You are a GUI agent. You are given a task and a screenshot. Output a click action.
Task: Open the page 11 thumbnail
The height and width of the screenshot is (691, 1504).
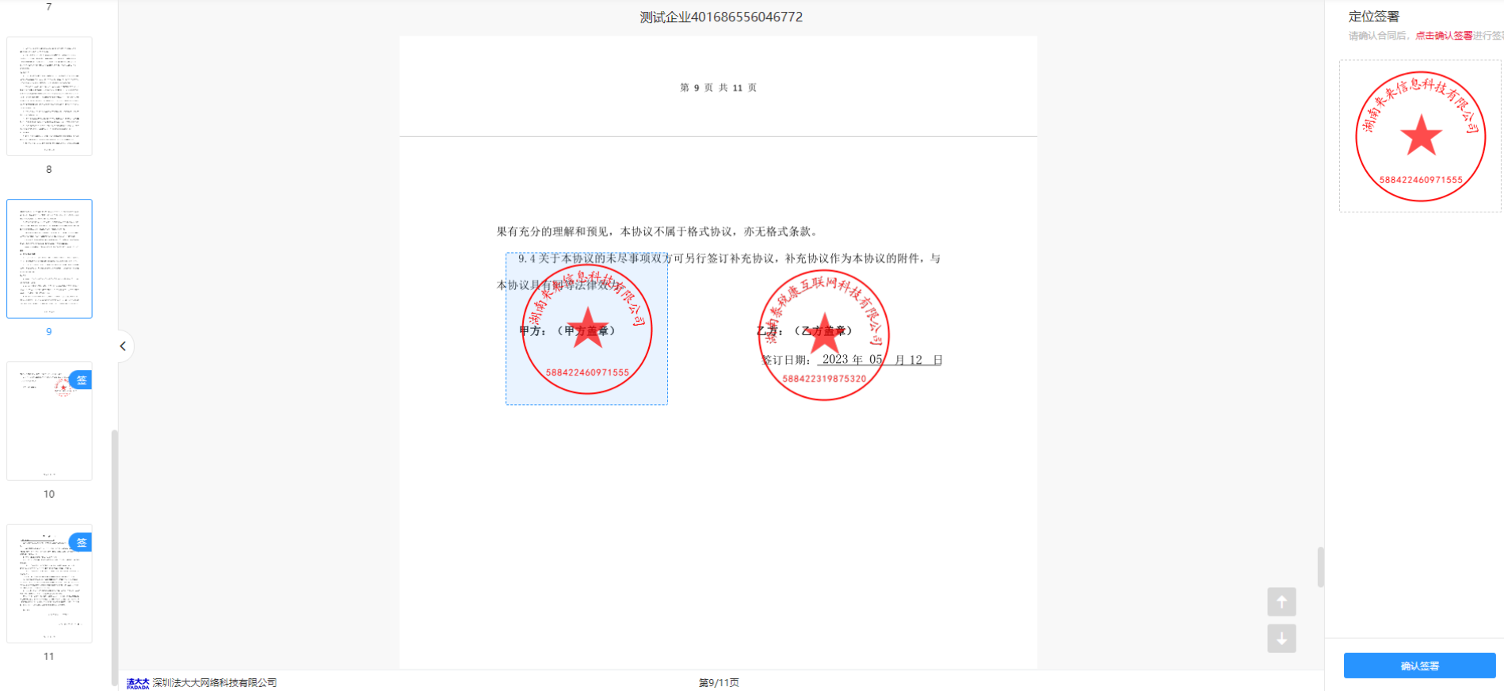click(49, 583)
